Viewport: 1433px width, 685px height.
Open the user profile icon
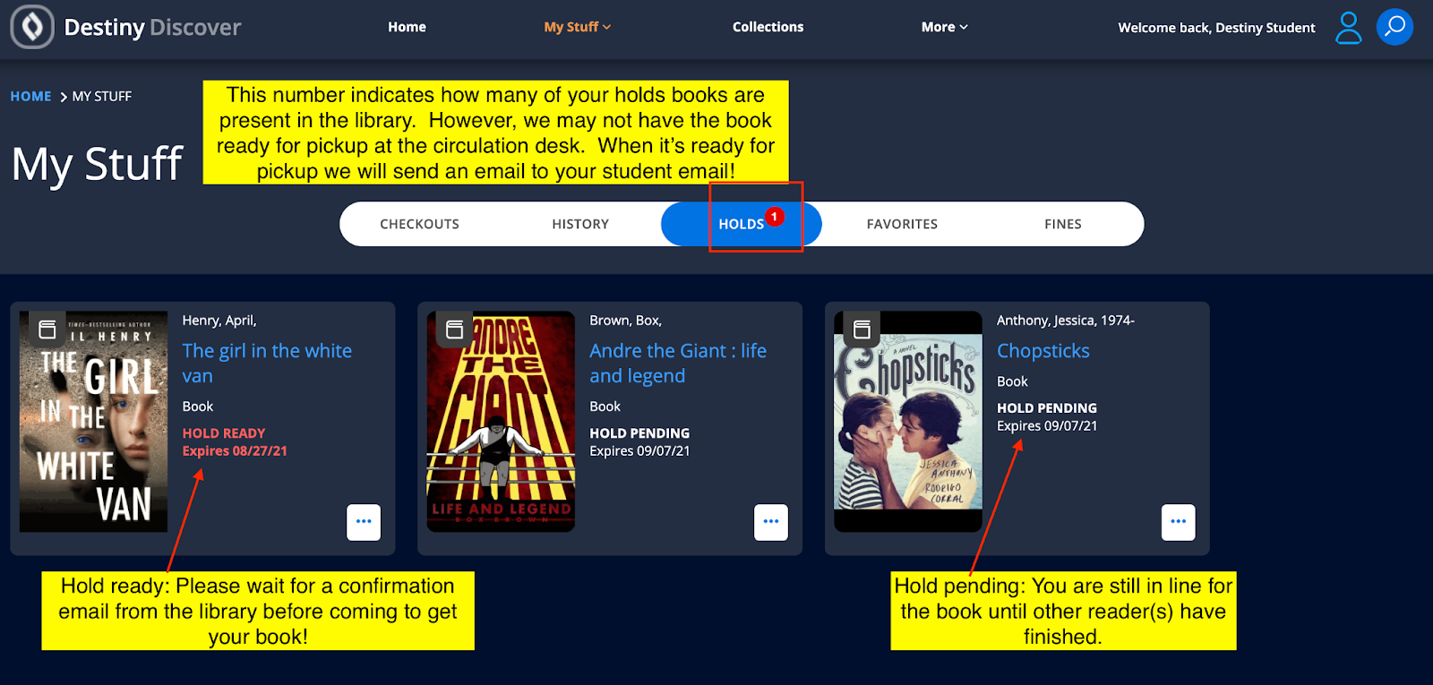[1348, 28]
